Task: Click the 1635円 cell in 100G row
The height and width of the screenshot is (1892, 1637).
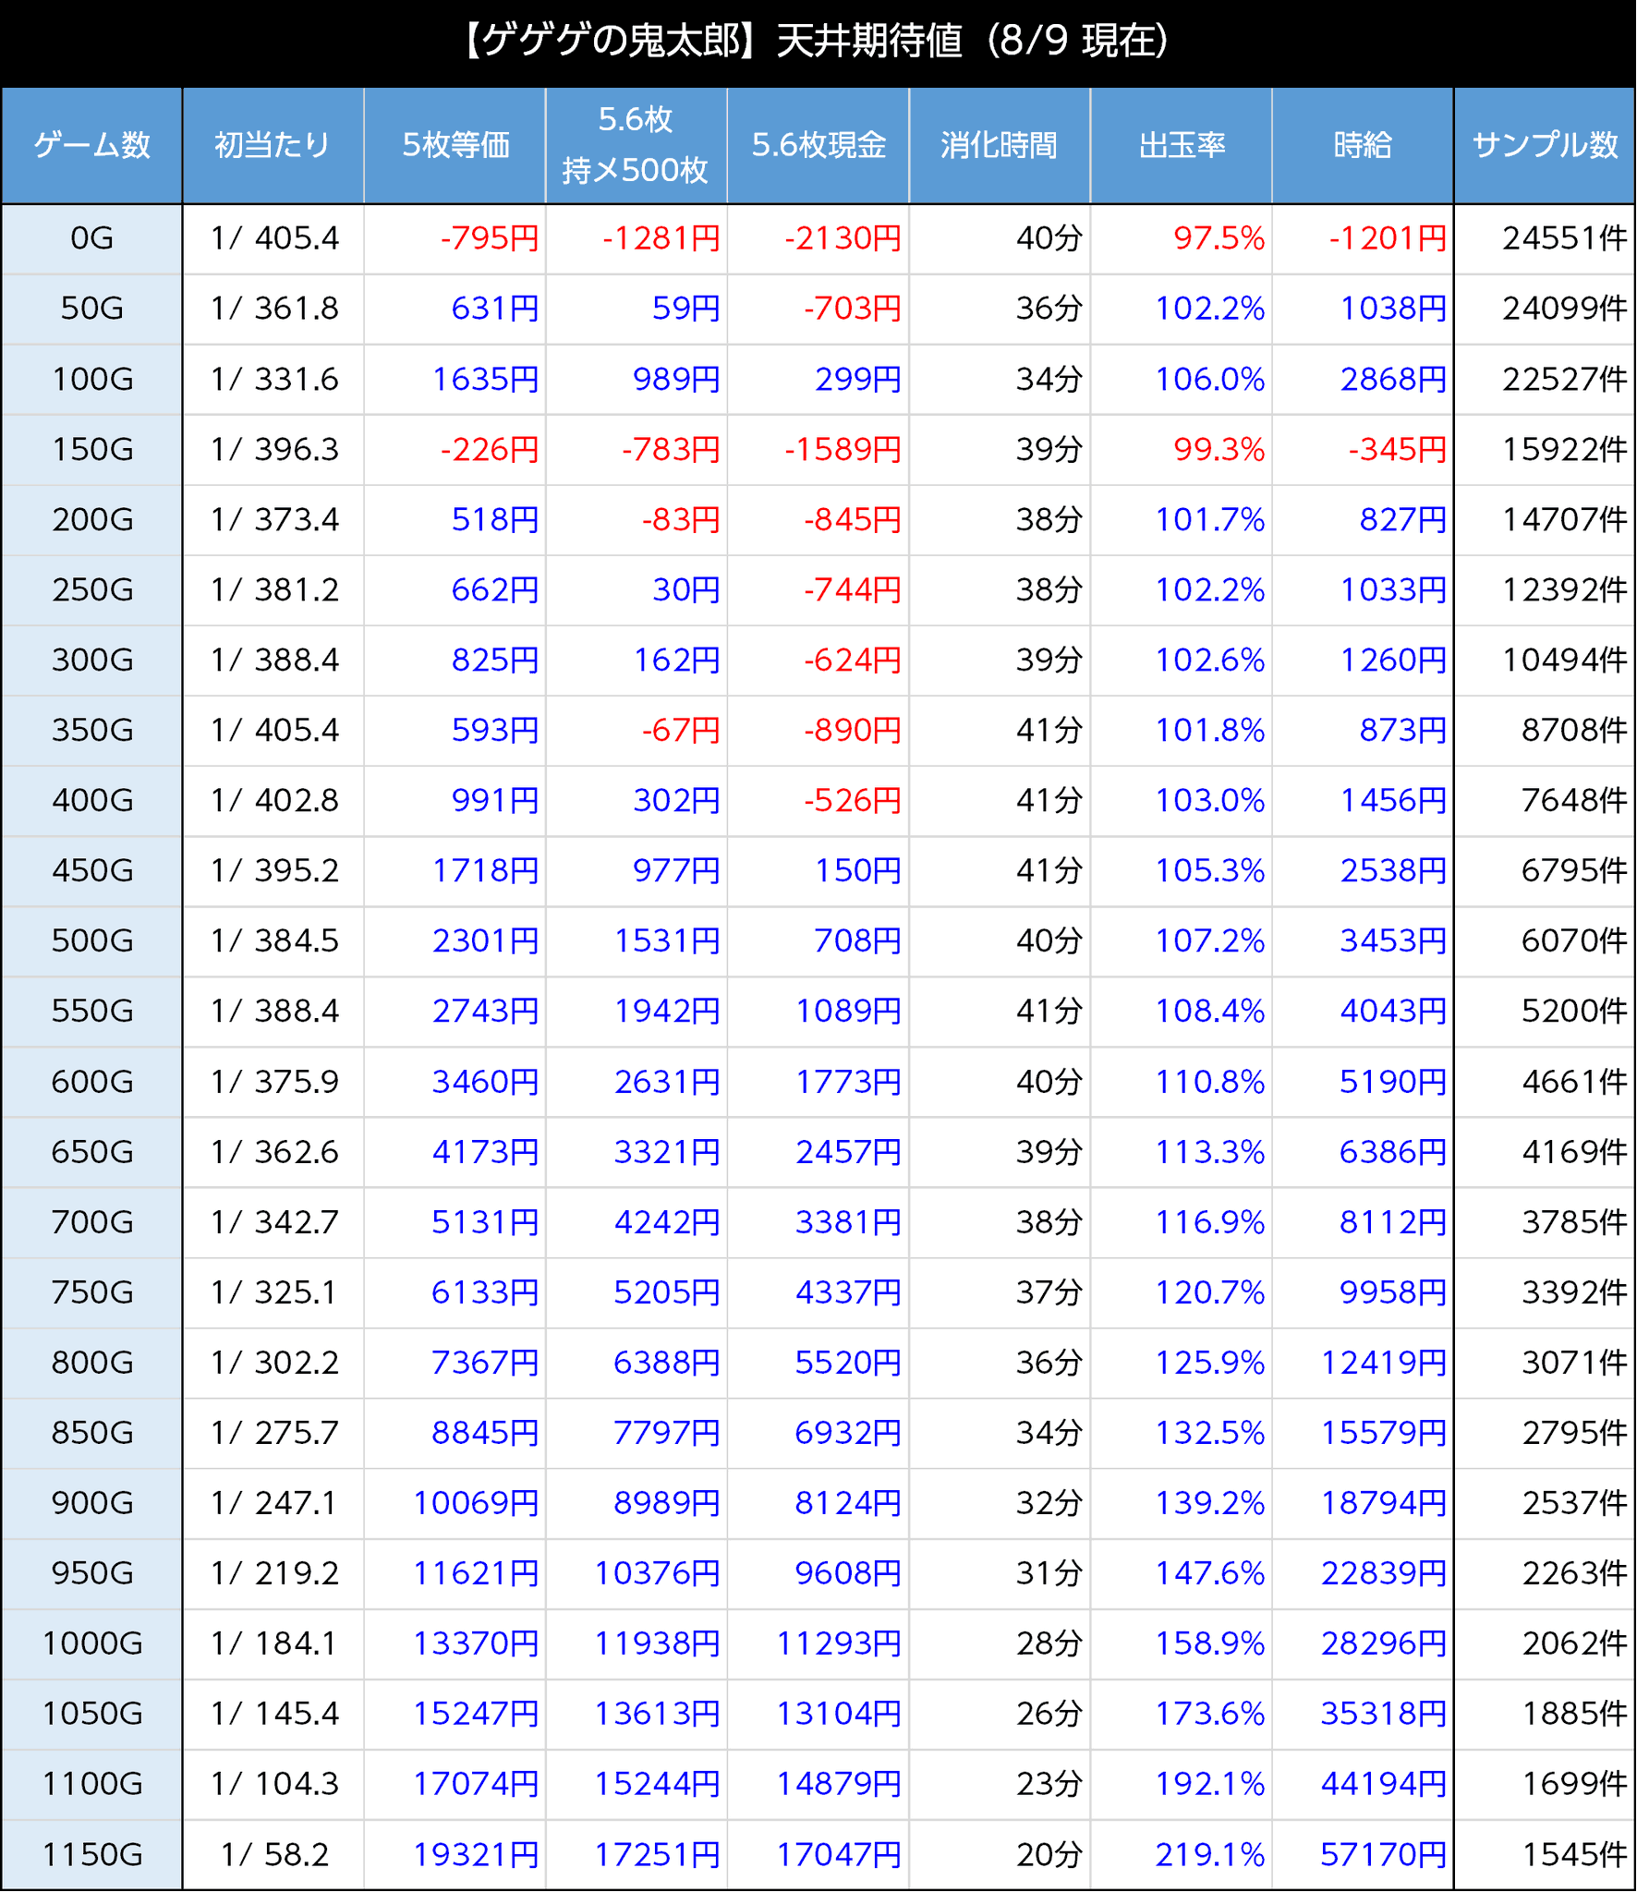Action: click(455, 380)
